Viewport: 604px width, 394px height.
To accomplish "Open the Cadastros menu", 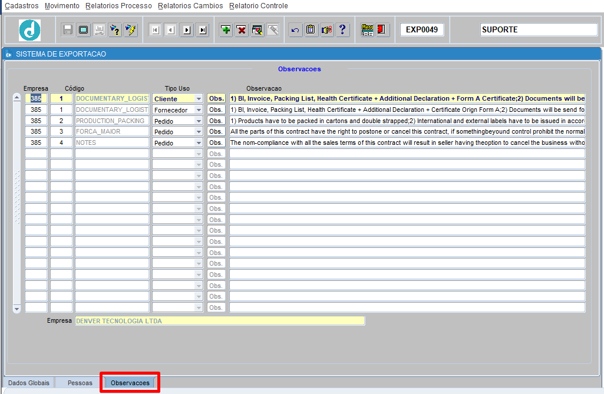I will click(22, 6).
